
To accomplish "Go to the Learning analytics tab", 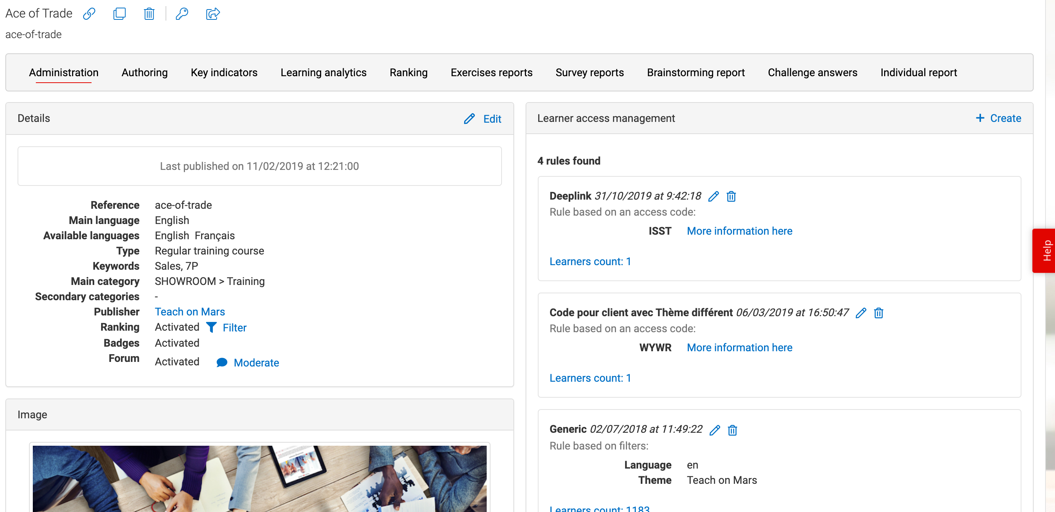I will 323,72.
